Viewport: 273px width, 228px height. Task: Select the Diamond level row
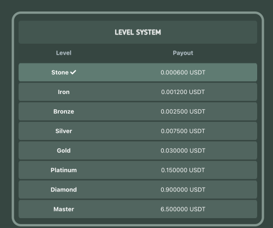(x=138, y=190)
